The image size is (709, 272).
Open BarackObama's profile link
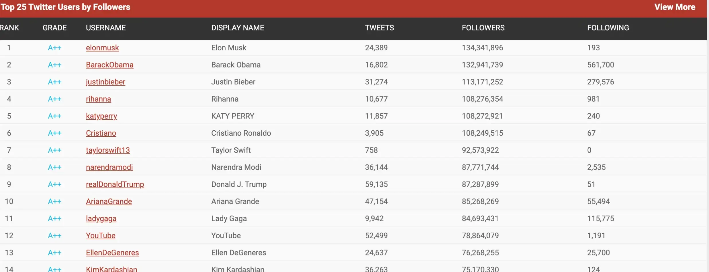click(110, 65)
